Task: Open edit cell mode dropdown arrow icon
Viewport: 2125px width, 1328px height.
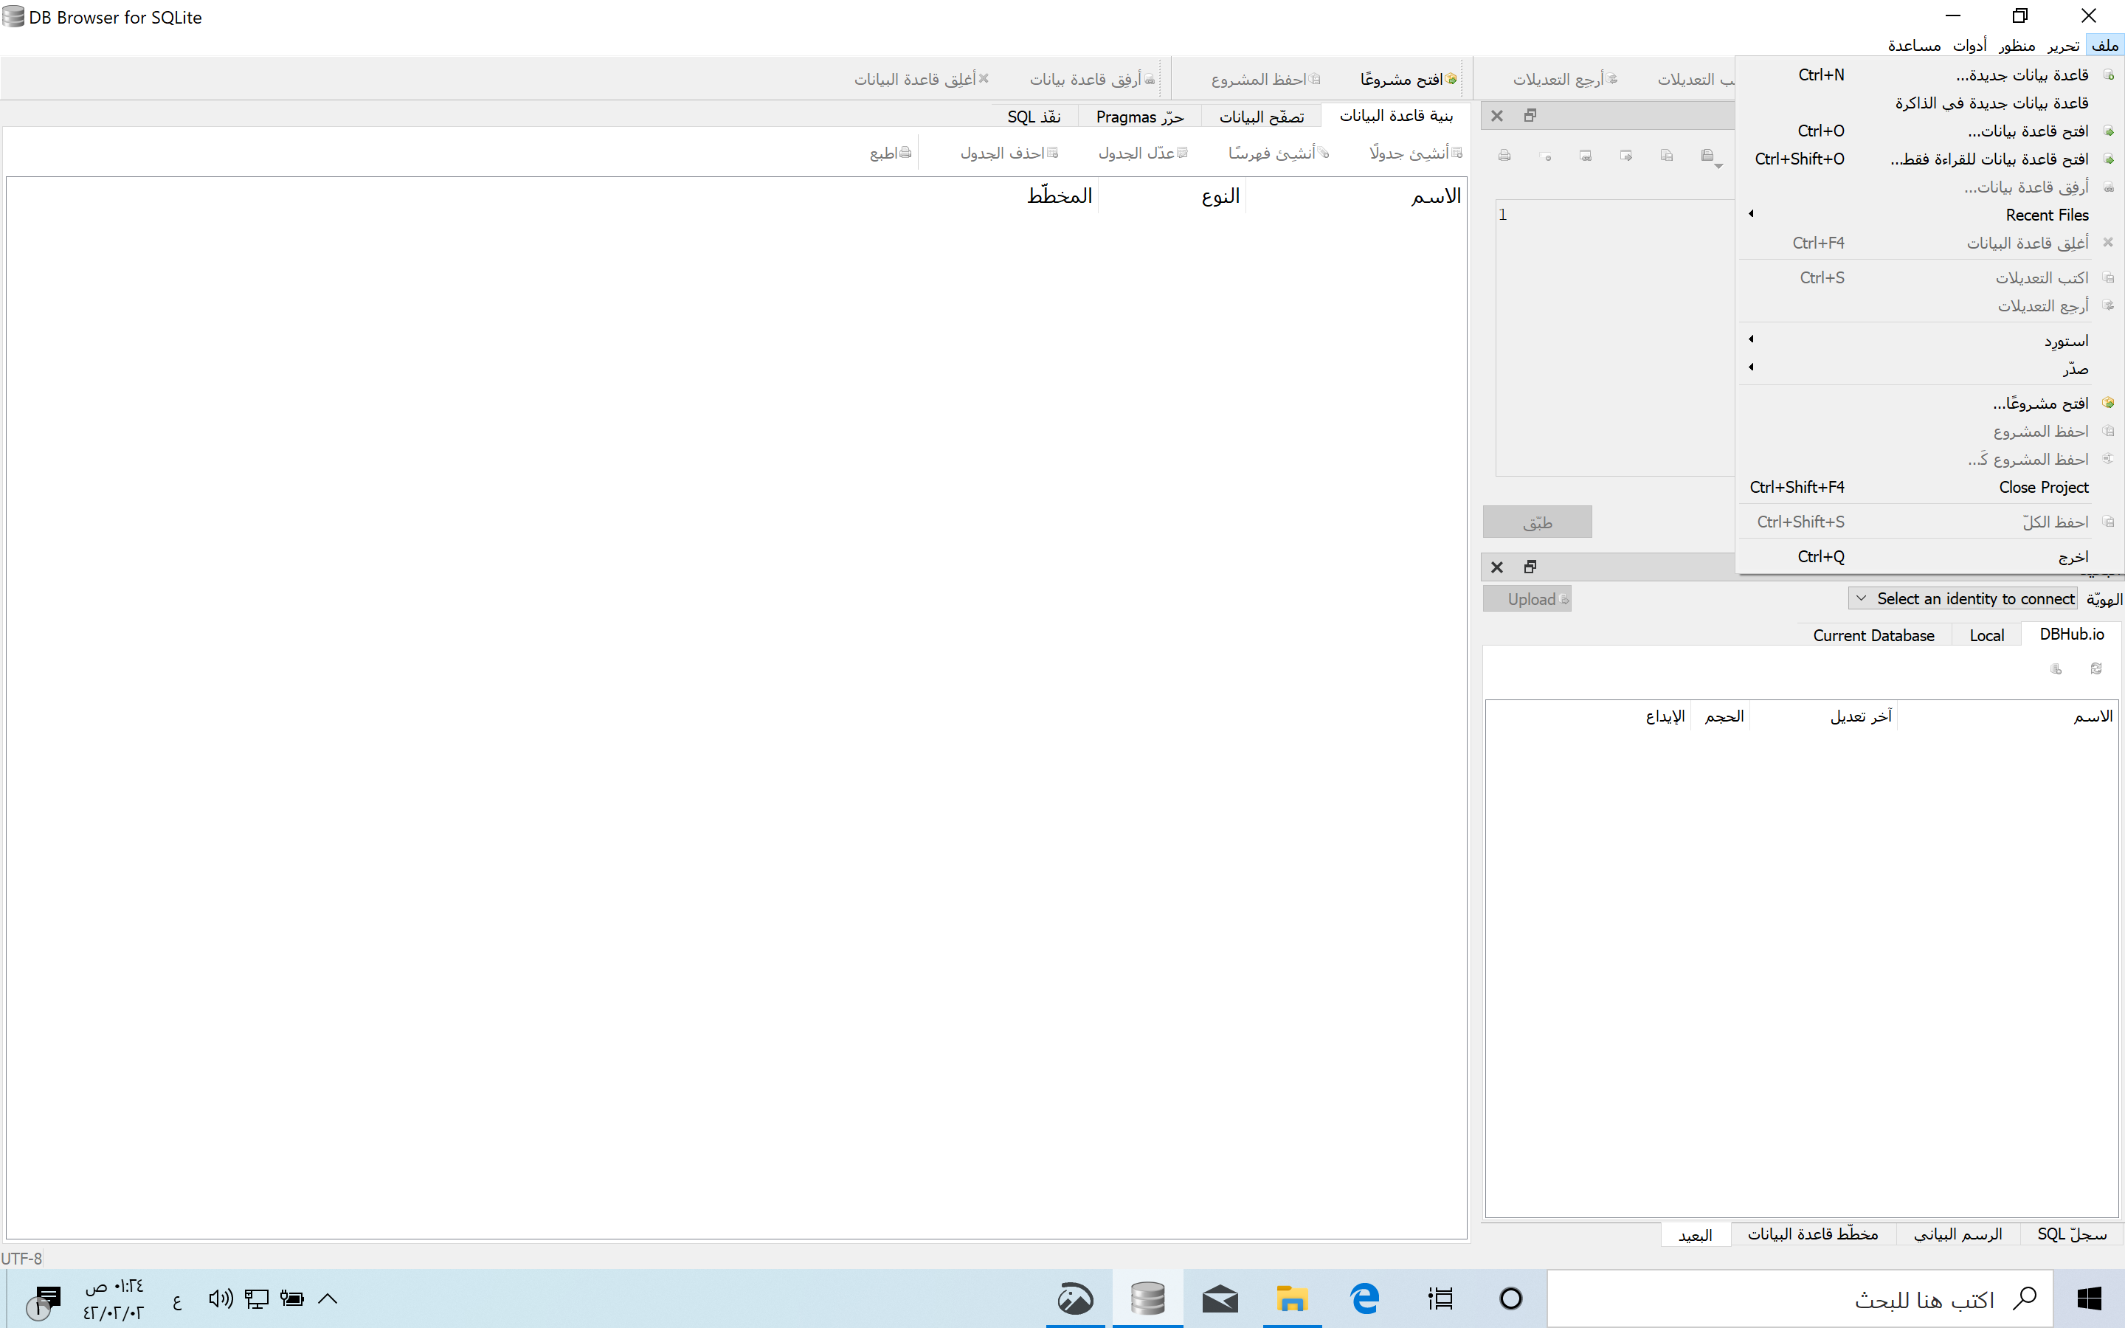Action: pyautogui.click(x=1718, y=165)
